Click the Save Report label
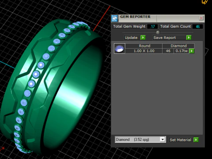 (165, 38)
